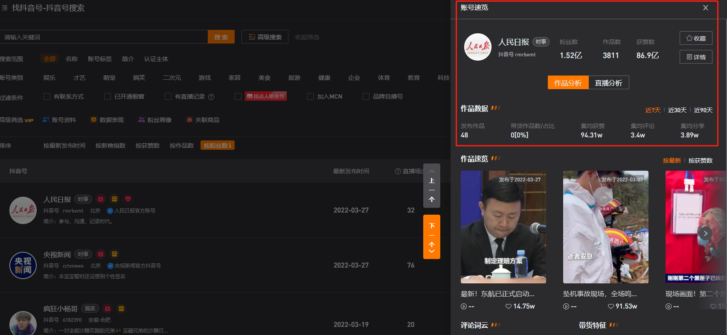Open 高级搜索 advanced search
This screenshot has width=727, height=335.
265,37
